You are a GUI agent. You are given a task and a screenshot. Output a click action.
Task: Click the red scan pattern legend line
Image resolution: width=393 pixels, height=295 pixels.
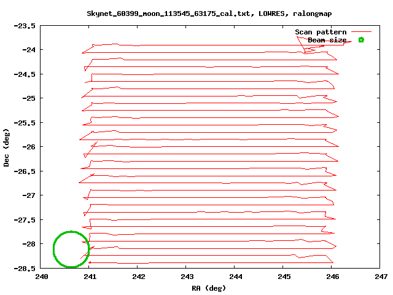361,32
